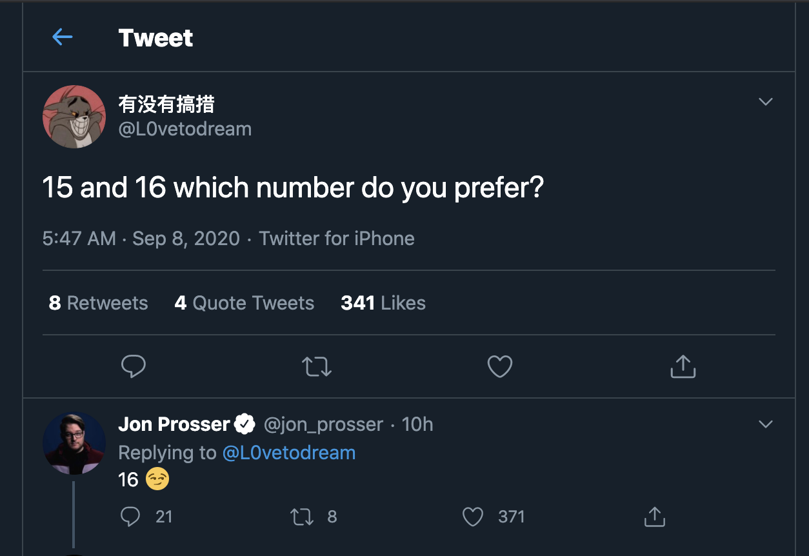
Task: Like Jon Prosser's reply
Action: [x=473, y=517]
